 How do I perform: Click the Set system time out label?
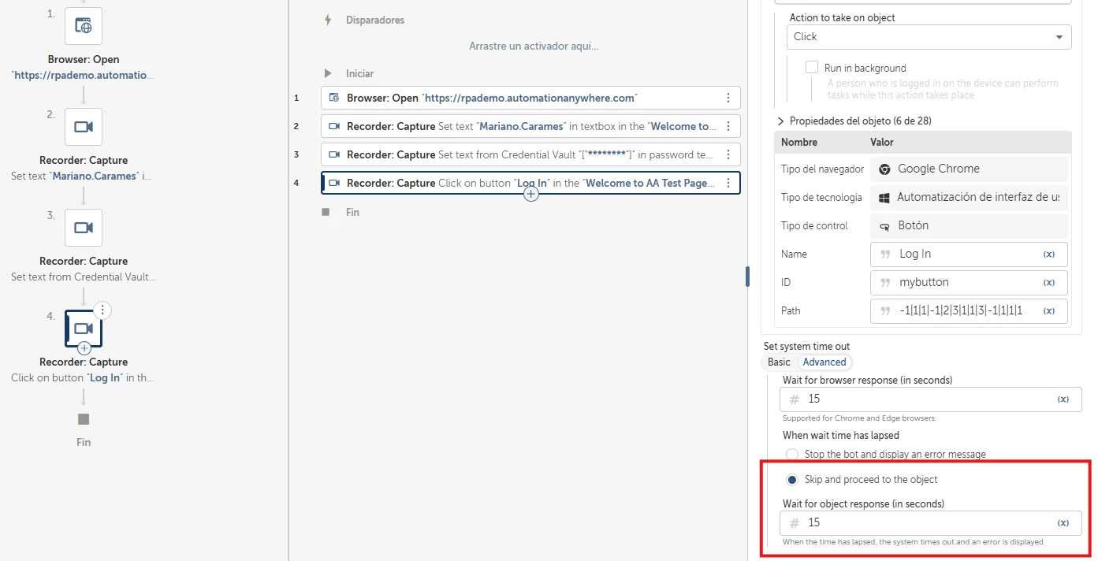coord(806,347)
